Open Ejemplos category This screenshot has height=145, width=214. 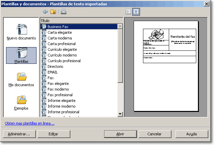[x=21, y=103]
